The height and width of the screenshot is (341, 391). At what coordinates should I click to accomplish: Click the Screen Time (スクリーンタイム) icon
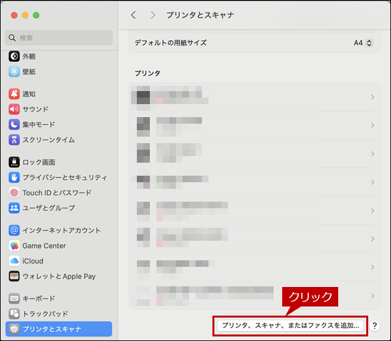point(14,140)
